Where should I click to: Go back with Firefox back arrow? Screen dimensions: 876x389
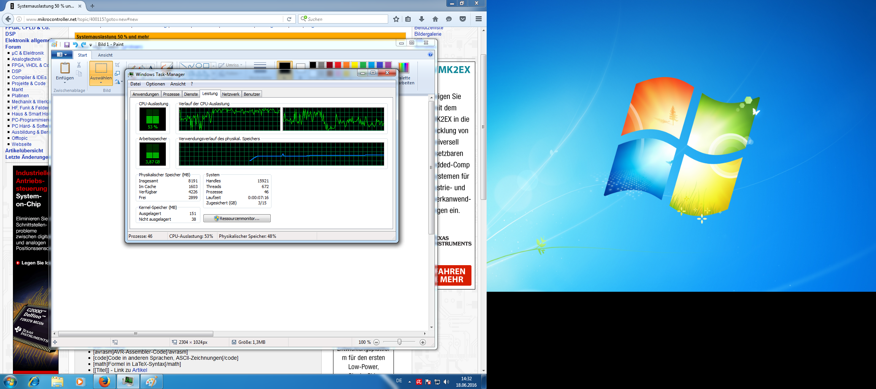(x=8, y=19)
